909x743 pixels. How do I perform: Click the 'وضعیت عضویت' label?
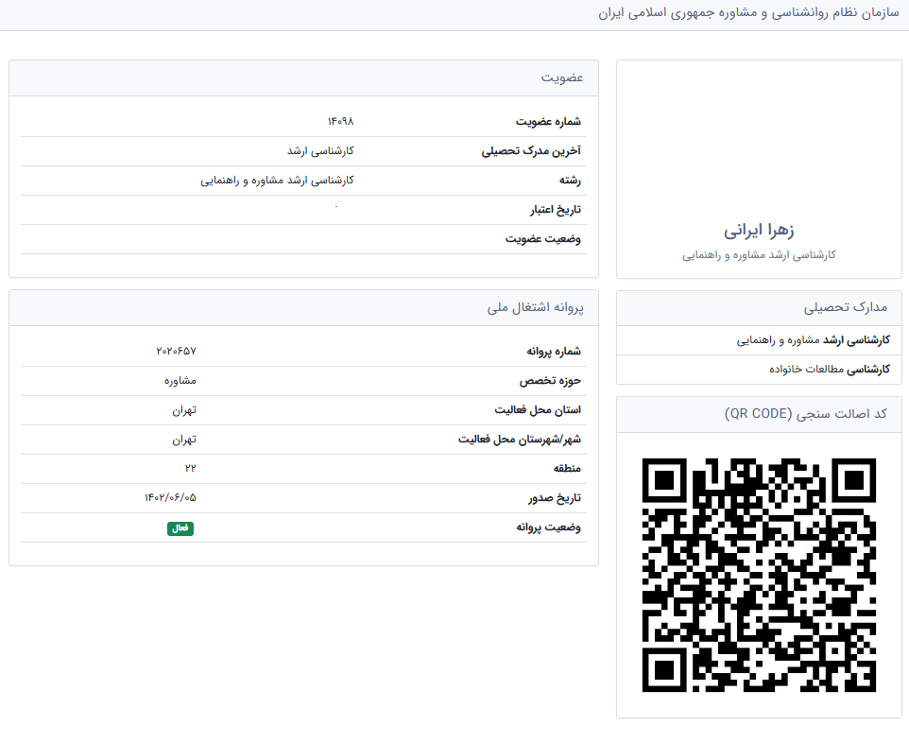pos(542,239)
